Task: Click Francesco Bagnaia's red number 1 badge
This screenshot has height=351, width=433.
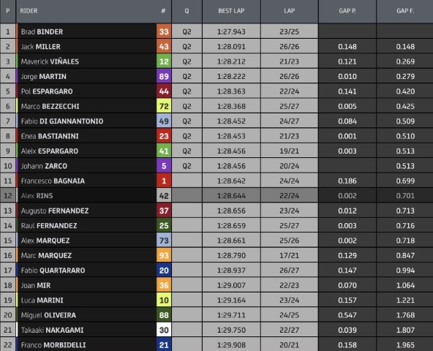Action: [x=164, y=181]
